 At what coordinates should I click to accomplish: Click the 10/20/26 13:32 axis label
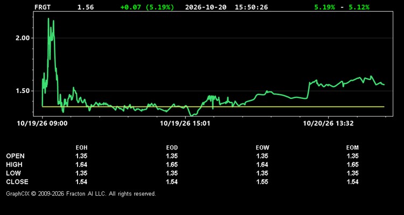pos(328,123)
